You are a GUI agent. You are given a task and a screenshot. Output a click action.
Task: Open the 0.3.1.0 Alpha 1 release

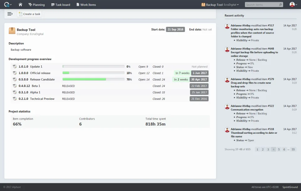(29, 92)
